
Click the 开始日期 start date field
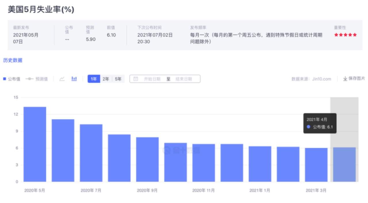click(152, 79)
